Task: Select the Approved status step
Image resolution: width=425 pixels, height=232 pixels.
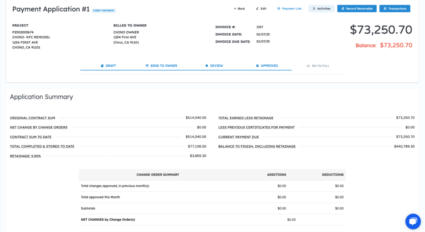Action: tap(267, 66)
